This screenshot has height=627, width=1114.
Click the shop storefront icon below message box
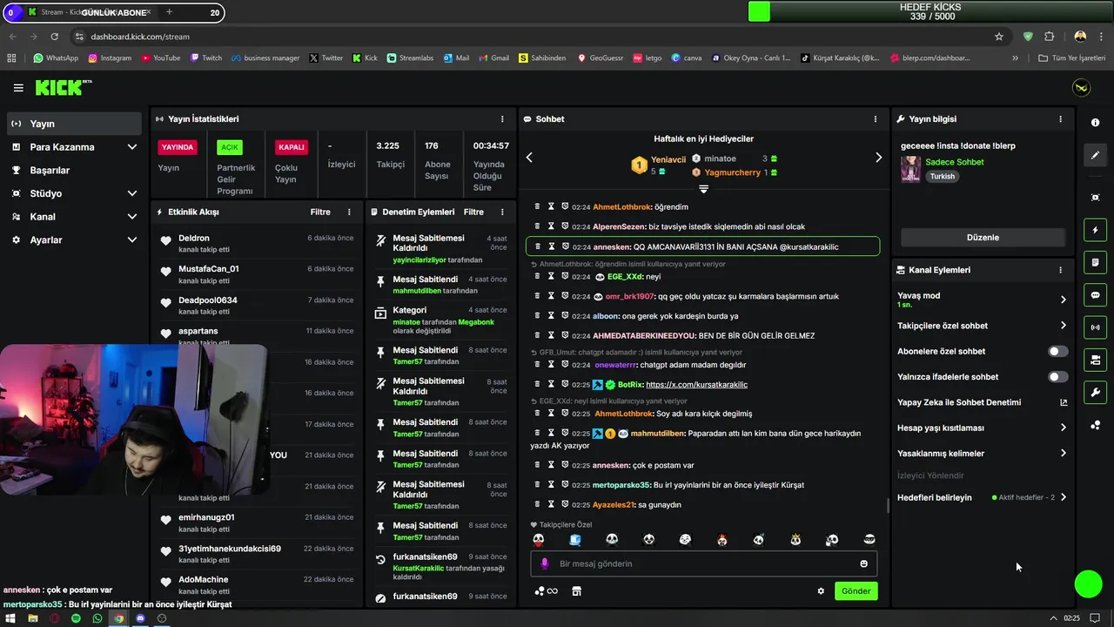tap(575, 591)
